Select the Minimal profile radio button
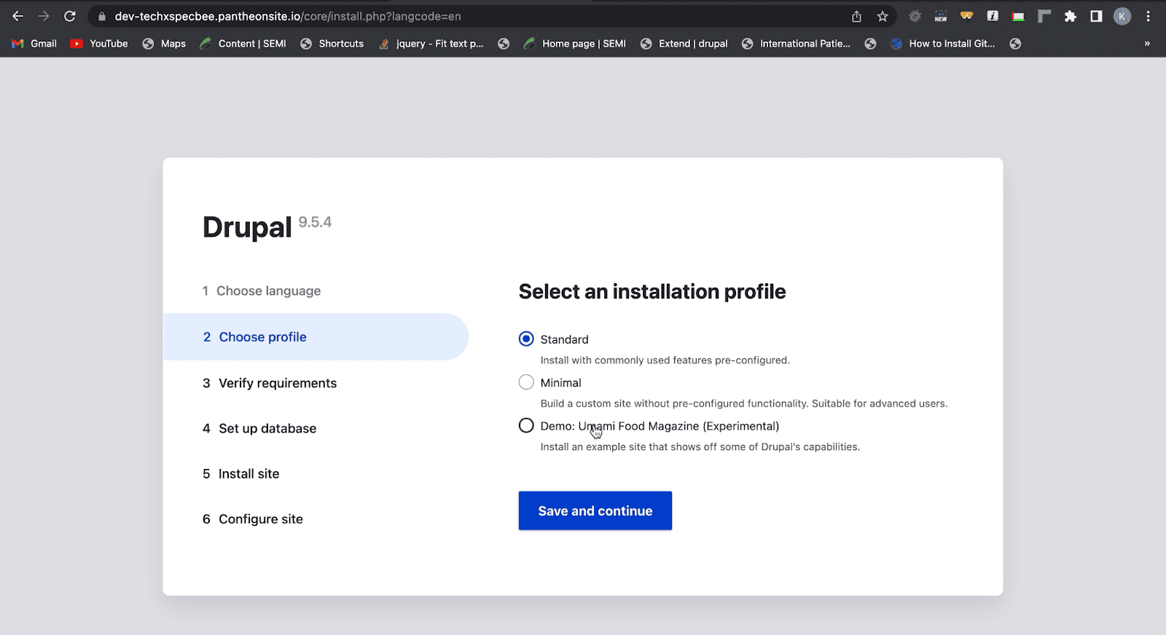Image resolution: width=1166 pixels, height=635 pixels. pyautogui.click(x=526, y=382)
